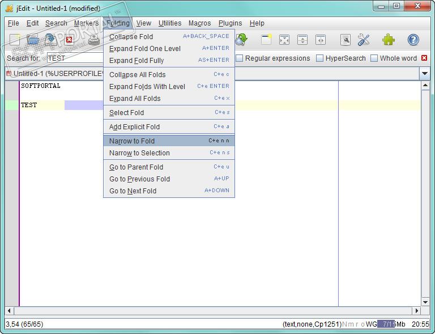This screenshot has width=435, height=334.
Task: Close the search bar red X
Action: pos(424,58)
